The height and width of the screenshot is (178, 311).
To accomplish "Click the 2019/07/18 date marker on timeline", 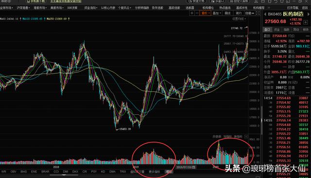I will click(186, 167).
